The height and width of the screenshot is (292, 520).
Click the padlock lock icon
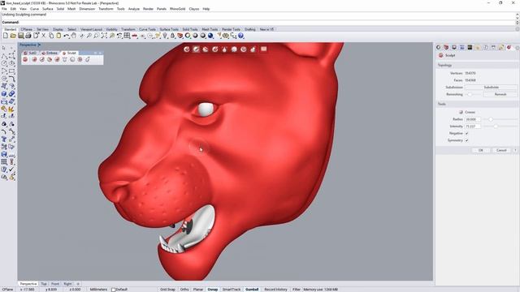[172, 36]
